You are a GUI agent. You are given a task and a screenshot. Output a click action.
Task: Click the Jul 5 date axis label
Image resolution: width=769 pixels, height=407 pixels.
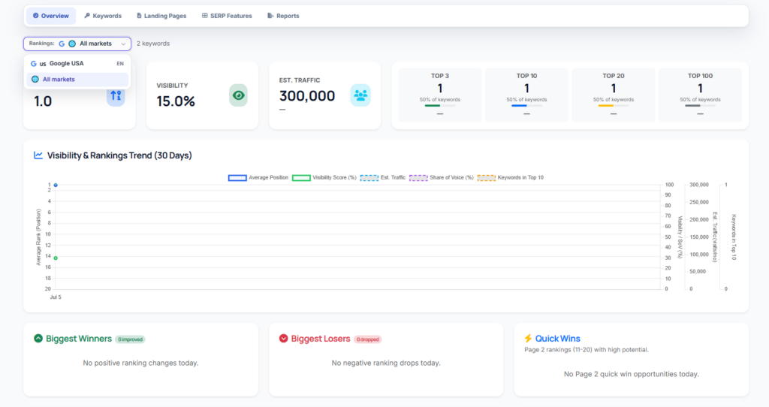point(56,297)
